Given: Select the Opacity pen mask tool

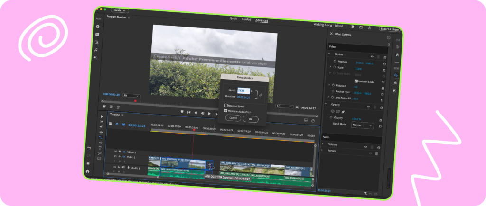Looking at the screenshot, I should [344, 112].
